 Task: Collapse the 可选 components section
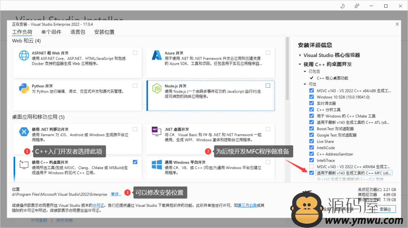coord(305,84)
